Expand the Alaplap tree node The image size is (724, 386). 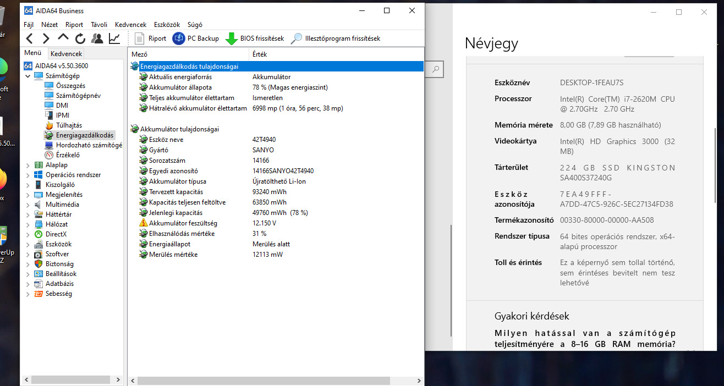[28, 165]
